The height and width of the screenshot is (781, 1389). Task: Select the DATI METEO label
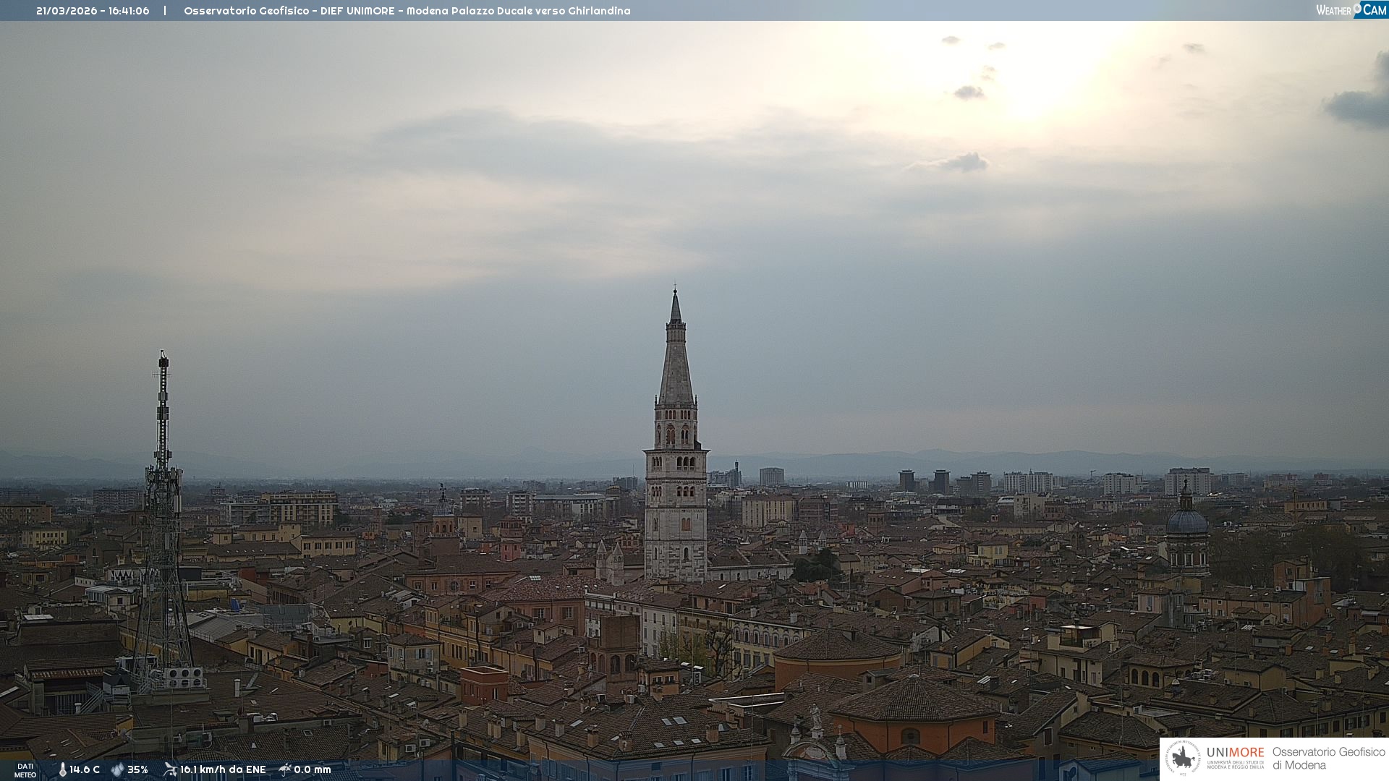tap(25, 770)
